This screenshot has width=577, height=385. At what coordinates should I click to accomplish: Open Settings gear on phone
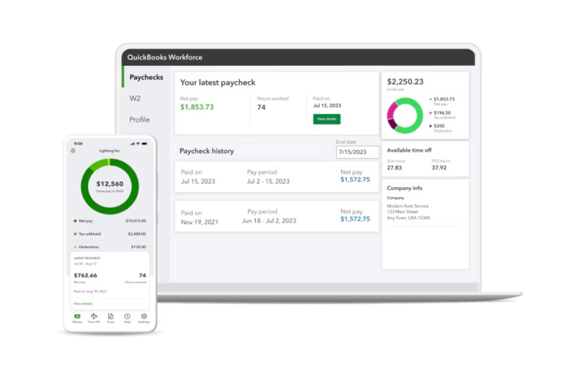click(144, 316)
